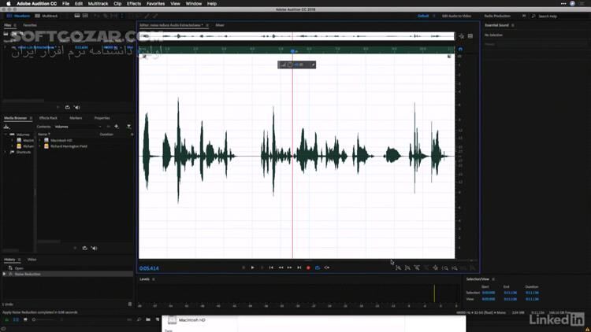Toggle spectral pitch display in top toolbar
The width and height of the screenshot is (591, 332).
(x=86, y=16)
